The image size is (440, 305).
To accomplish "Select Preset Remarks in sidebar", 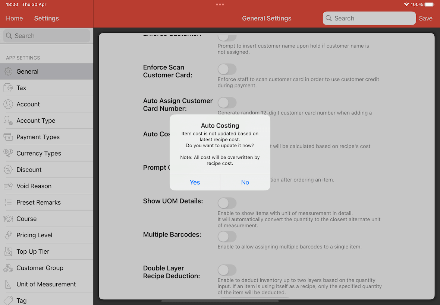I will 47,202.
